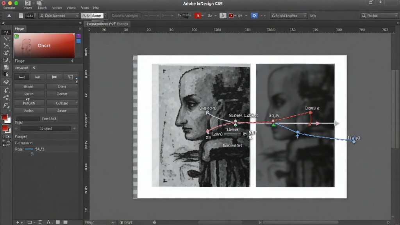Click the minus stepper beside the '15 pbect' field

[16, 129]
